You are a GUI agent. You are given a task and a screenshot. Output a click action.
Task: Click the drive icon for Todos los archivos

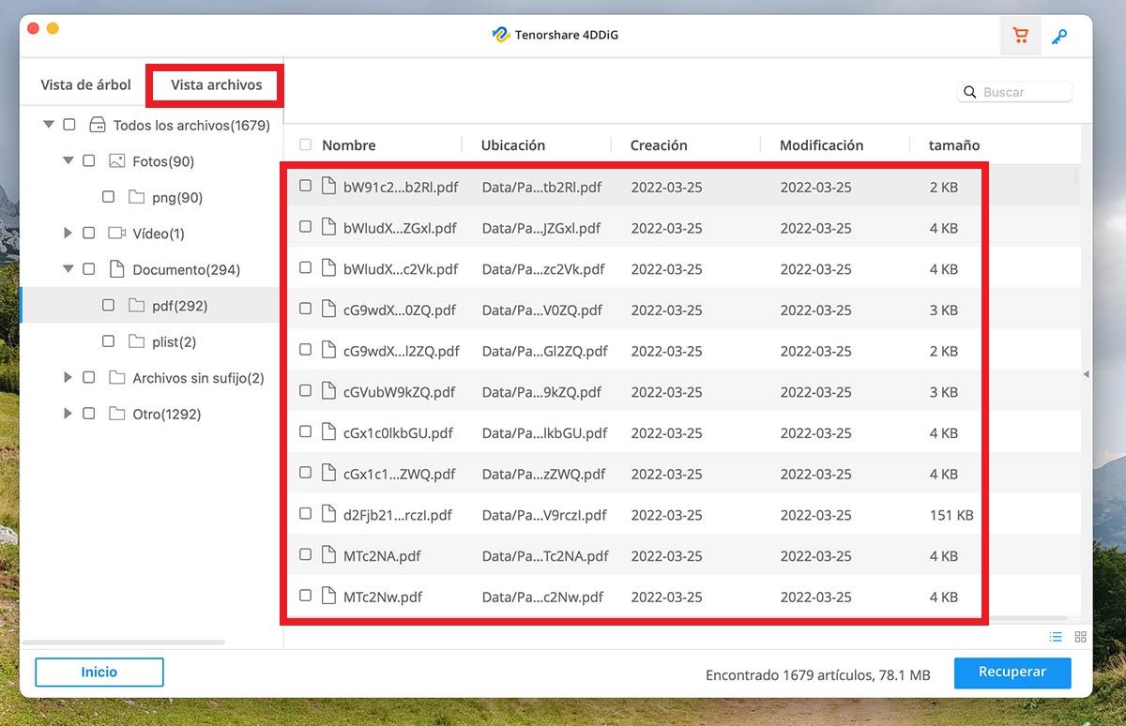pyautogui.click(x=97, y=125)
